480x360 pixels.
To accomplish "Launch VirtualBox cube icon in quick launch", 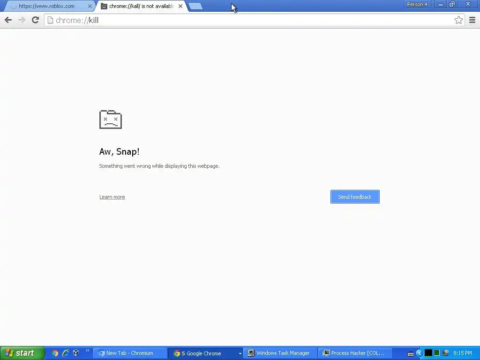I will pos(76,353).
